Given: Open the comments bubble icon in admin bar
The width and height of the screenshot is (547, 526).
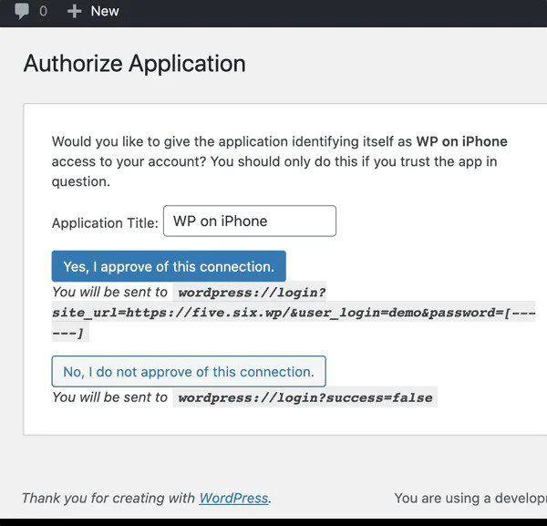Looking at the screenshot, I should (x=22, y=11).
